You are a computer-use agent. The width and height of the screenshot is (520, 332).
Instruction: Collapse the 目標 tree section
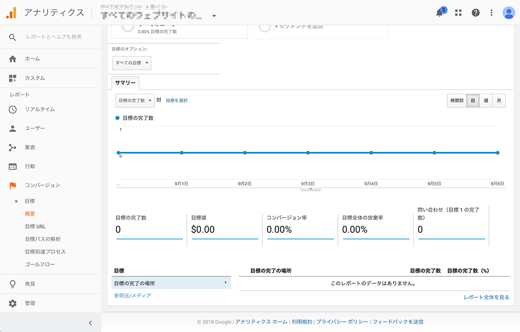[16, 201]
